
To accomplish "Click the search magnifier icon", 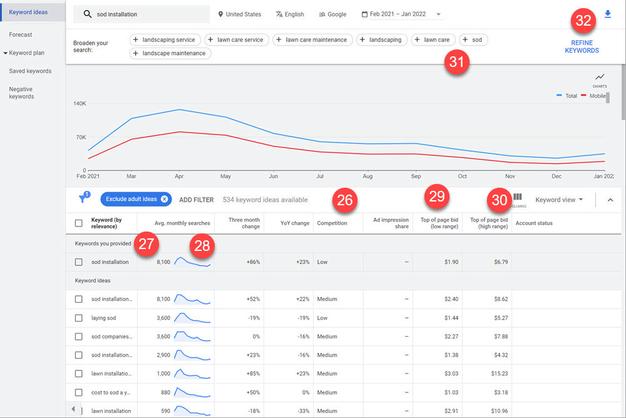I will coord(88,14).
